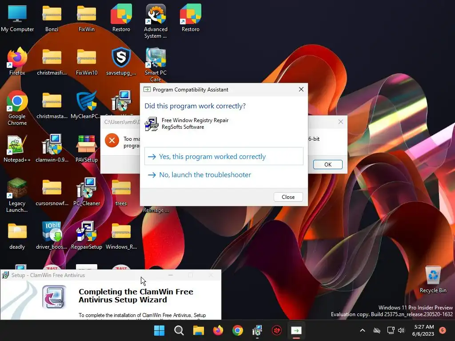This screenshot has height=341, width=455.
Task: Select the deadly folder icon
Action: coord(17,235)
